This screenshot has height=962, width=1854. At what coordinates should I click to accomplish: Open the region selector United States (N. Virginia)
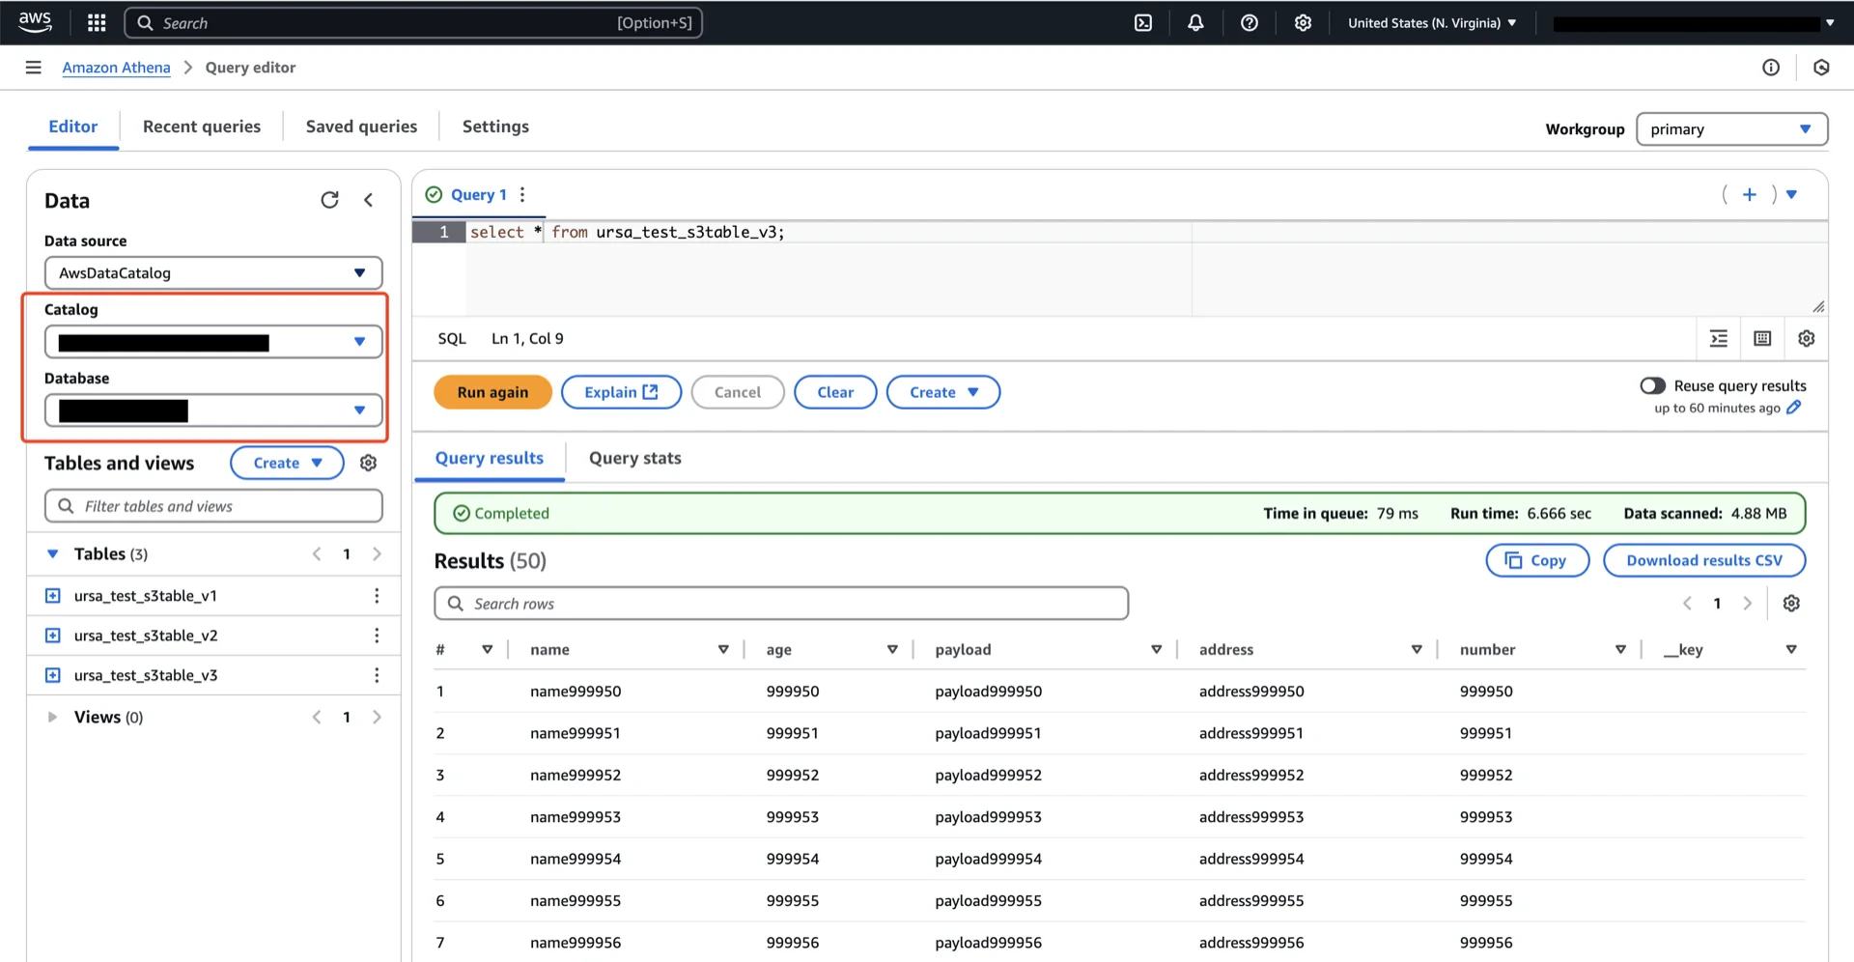[x=1432, y=23]
